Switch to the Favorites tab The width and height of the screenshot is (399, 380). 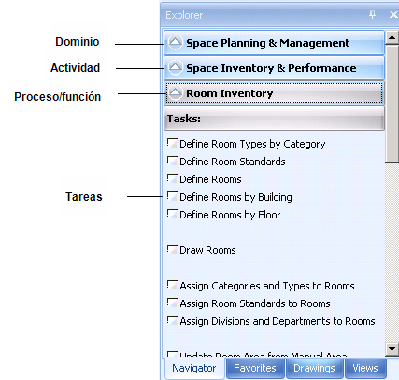click(255, 368)
